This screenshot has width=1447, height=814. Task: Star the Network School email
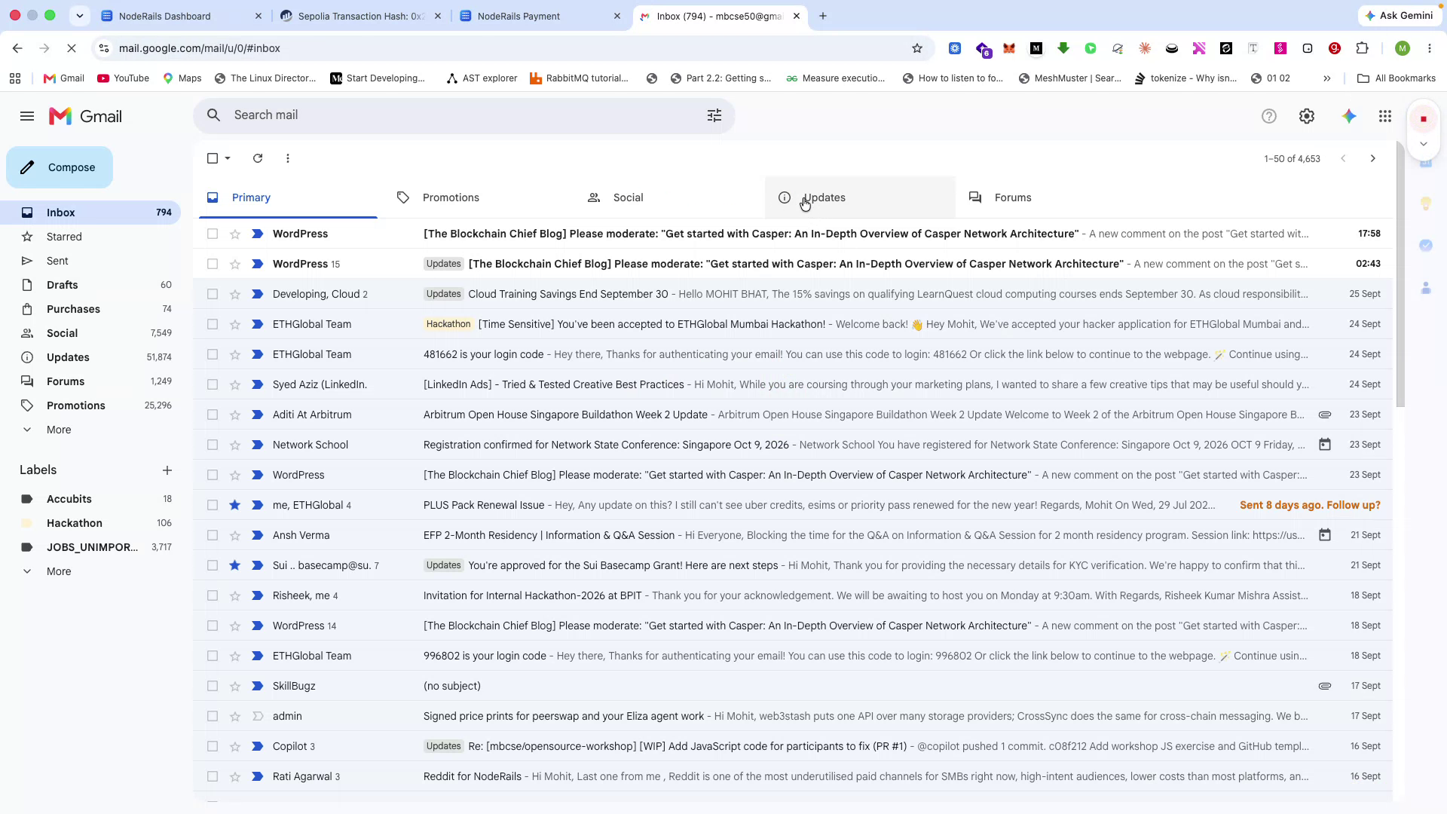(235, 445)
